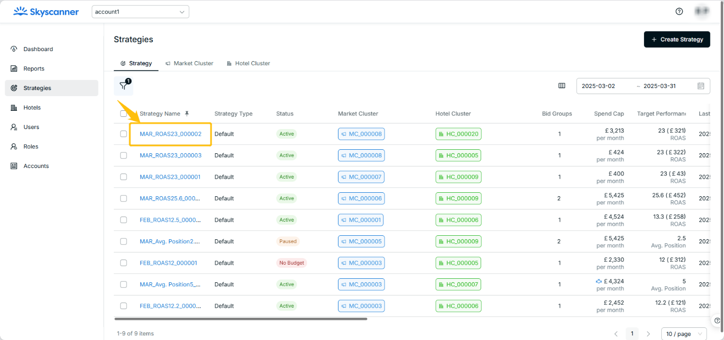
Task: Click the MC_000001 market cluster tag
Action: 361,220
